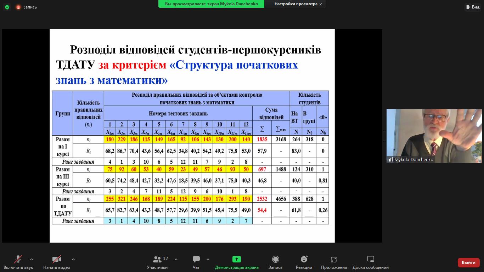The width and height of the screenshot is (484, 272).
Task: Expand audio options arrow next to microphone
Action: [32, 259]
